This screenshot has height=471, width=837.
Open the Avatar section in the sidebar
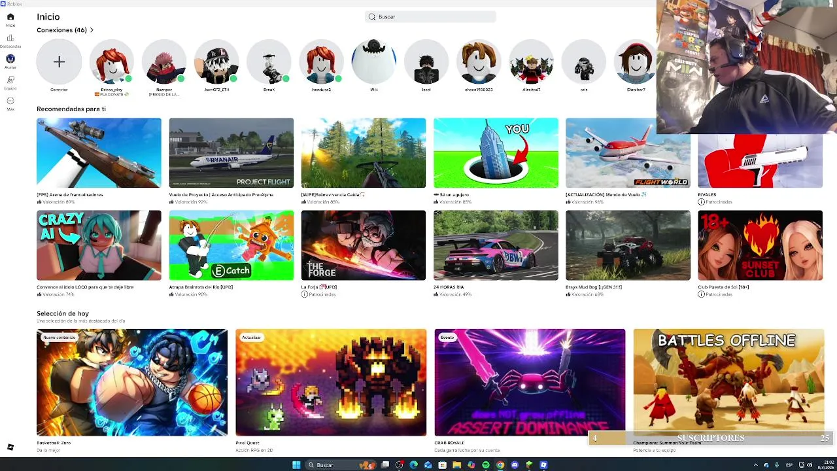coord(10,61)
